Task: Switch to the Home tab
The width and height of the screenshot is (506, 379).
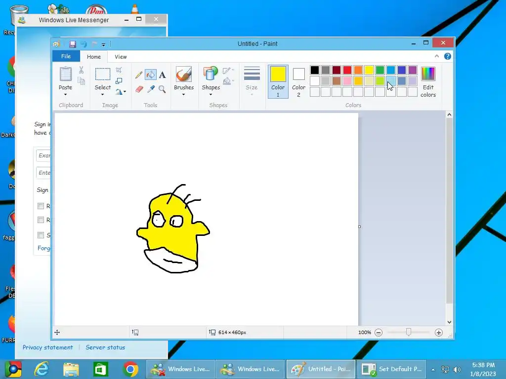Action: pos(93,57)
